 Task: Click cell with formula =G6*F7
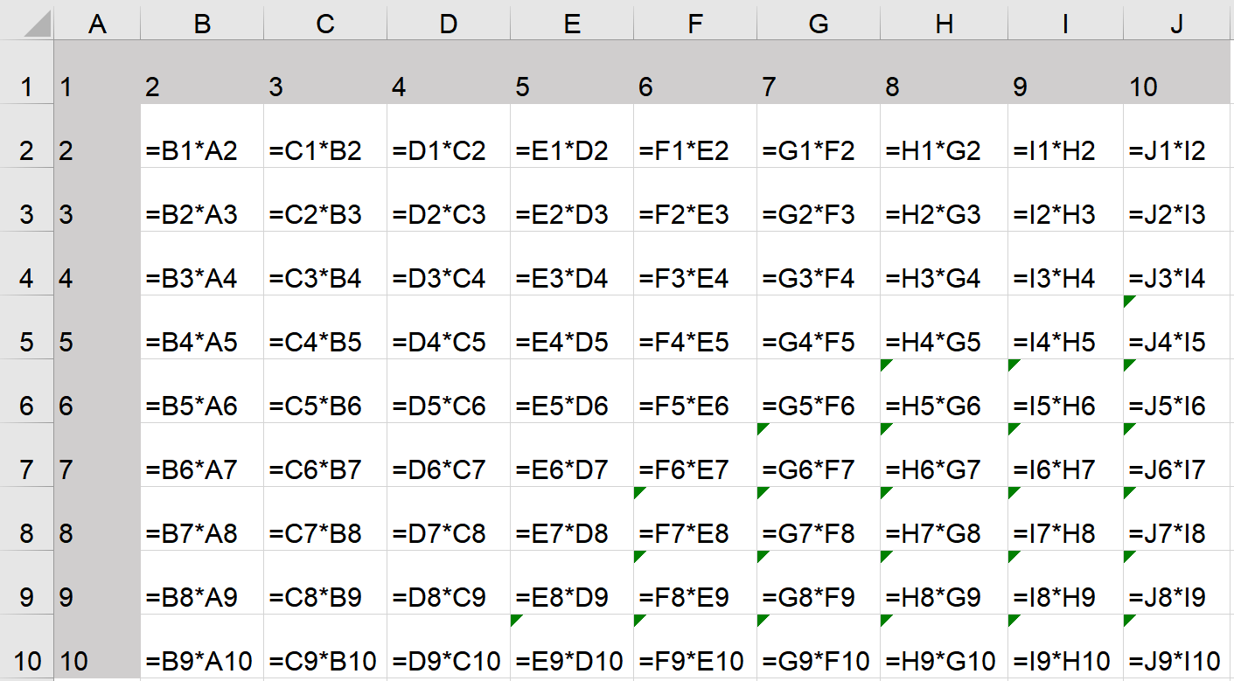tap(819, 455)
